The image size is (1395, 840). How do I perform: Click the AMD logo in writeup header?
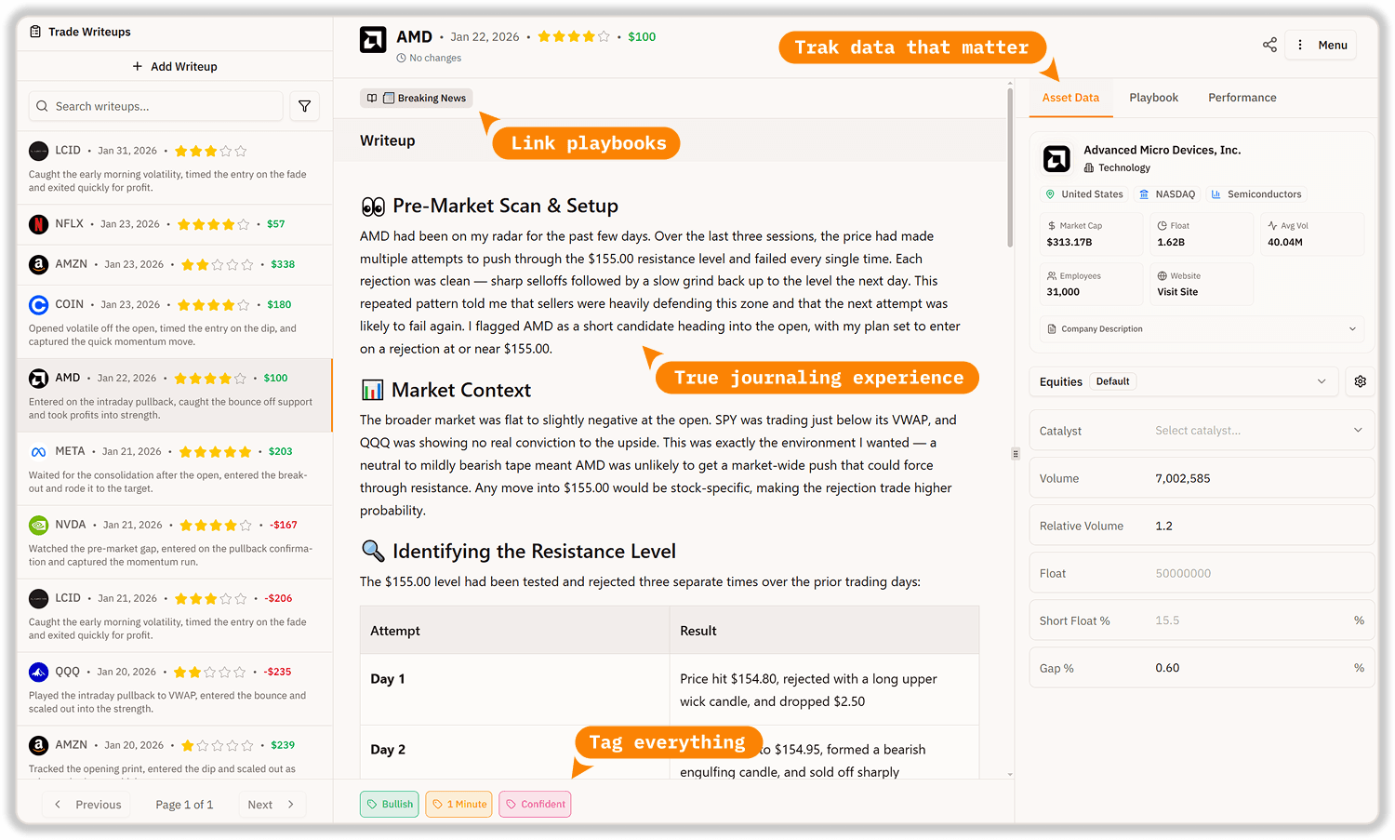(x=373, y=40)
